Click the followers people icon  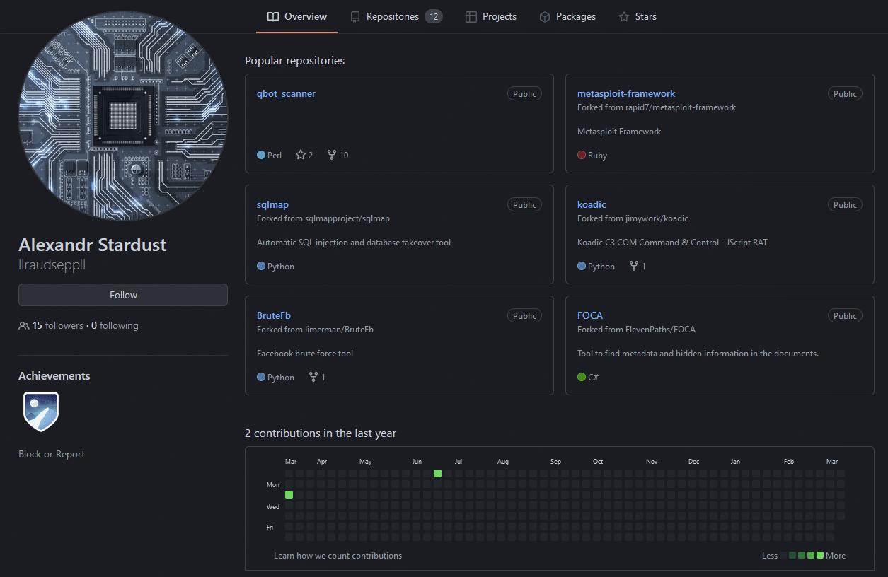pos(24,326)
